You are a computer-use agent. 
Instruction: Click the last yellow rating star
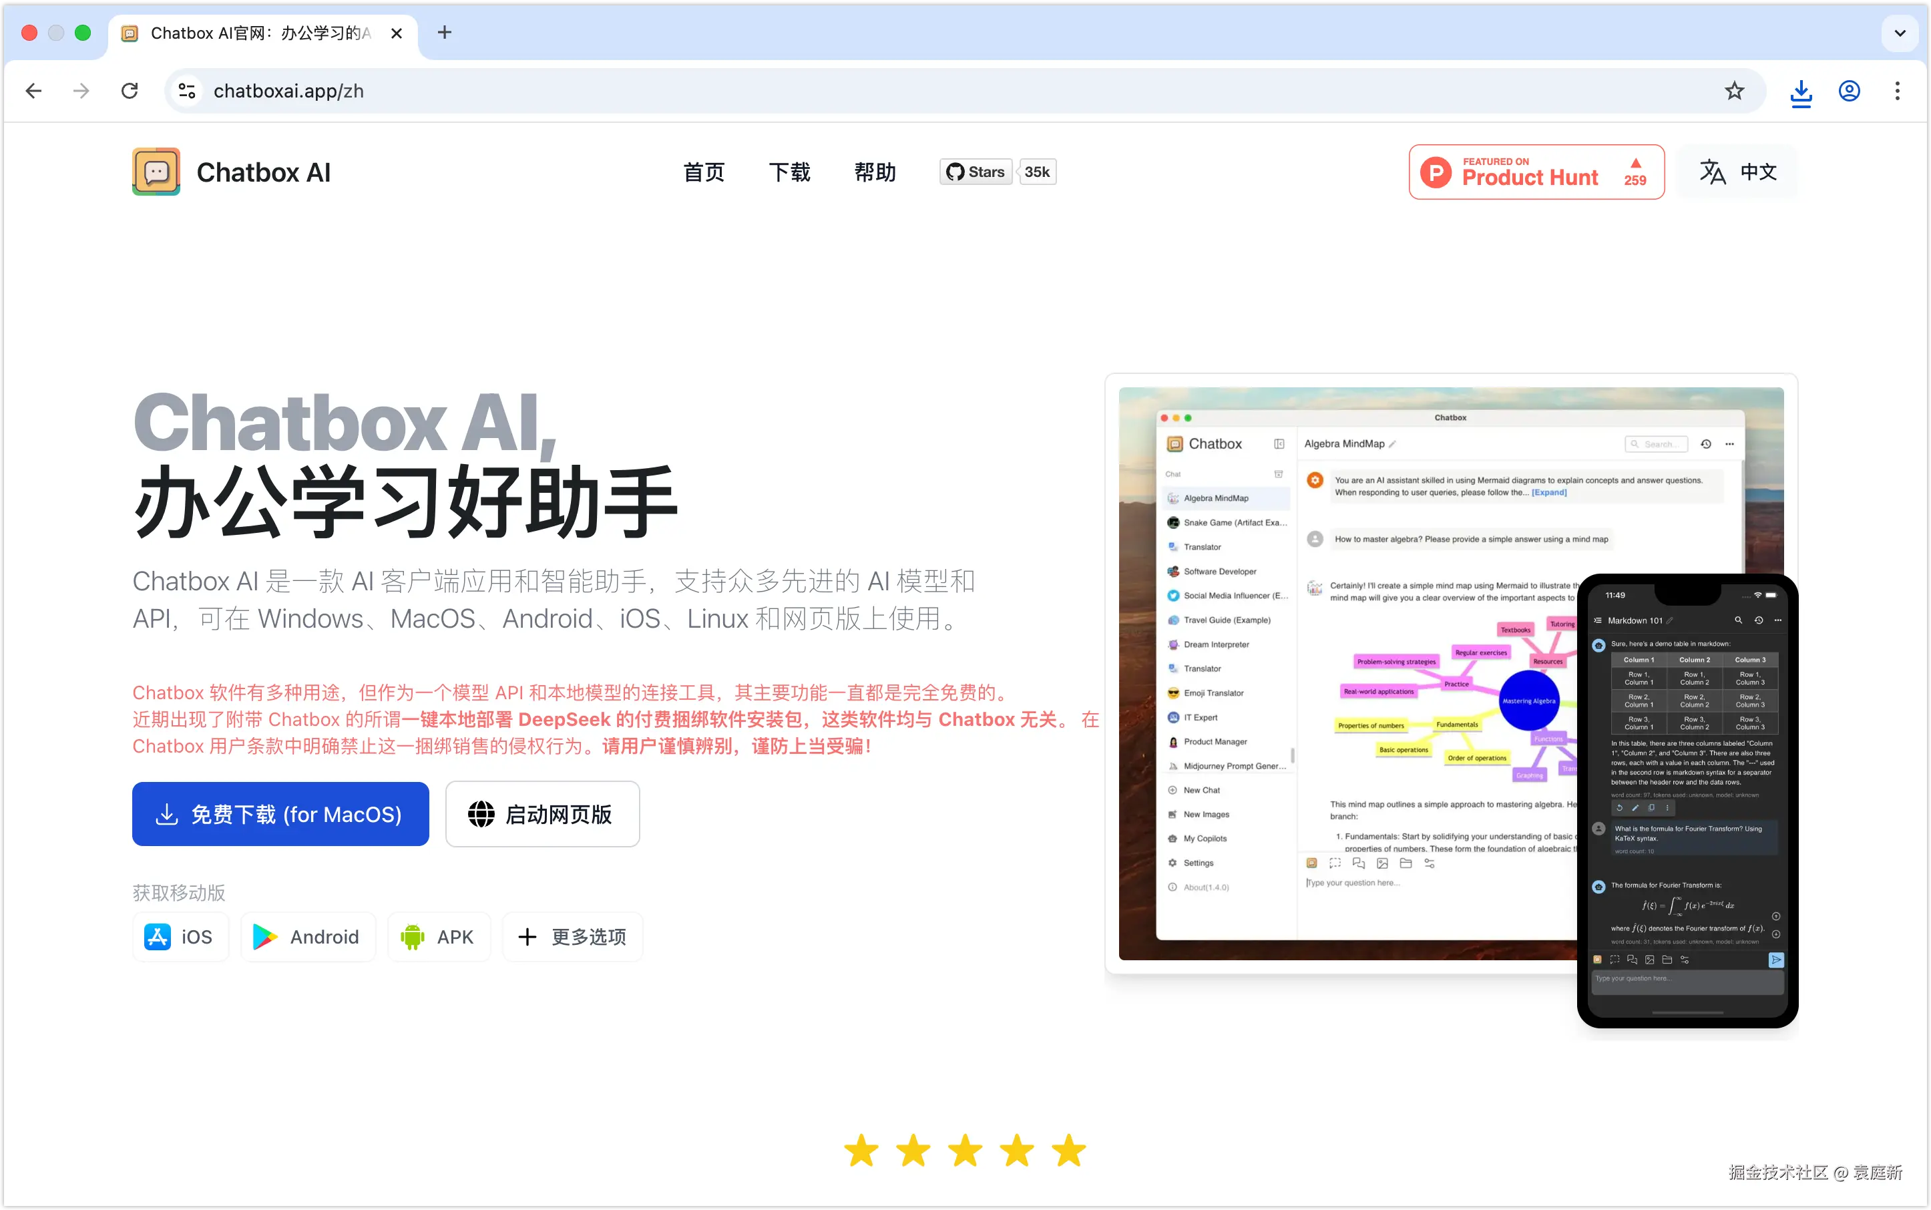pyautogui.click(x=1069, y=1151)
